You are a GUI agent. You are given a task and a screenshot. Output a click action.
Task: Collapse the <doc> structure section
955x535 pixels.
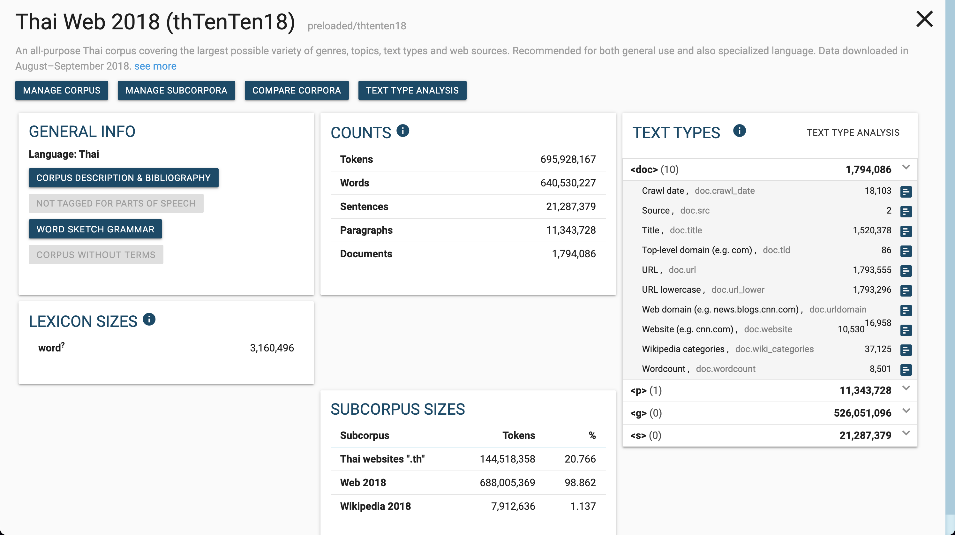906,167
